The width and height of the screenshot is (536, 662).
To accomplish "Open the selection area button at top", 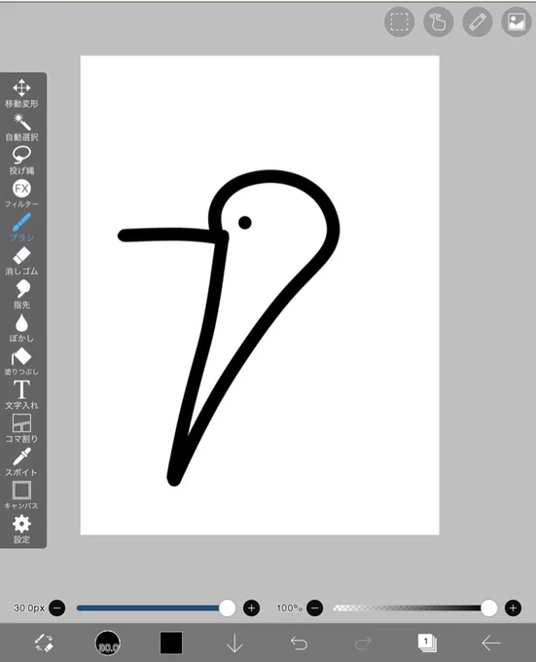I will click(x=400, y=22).
